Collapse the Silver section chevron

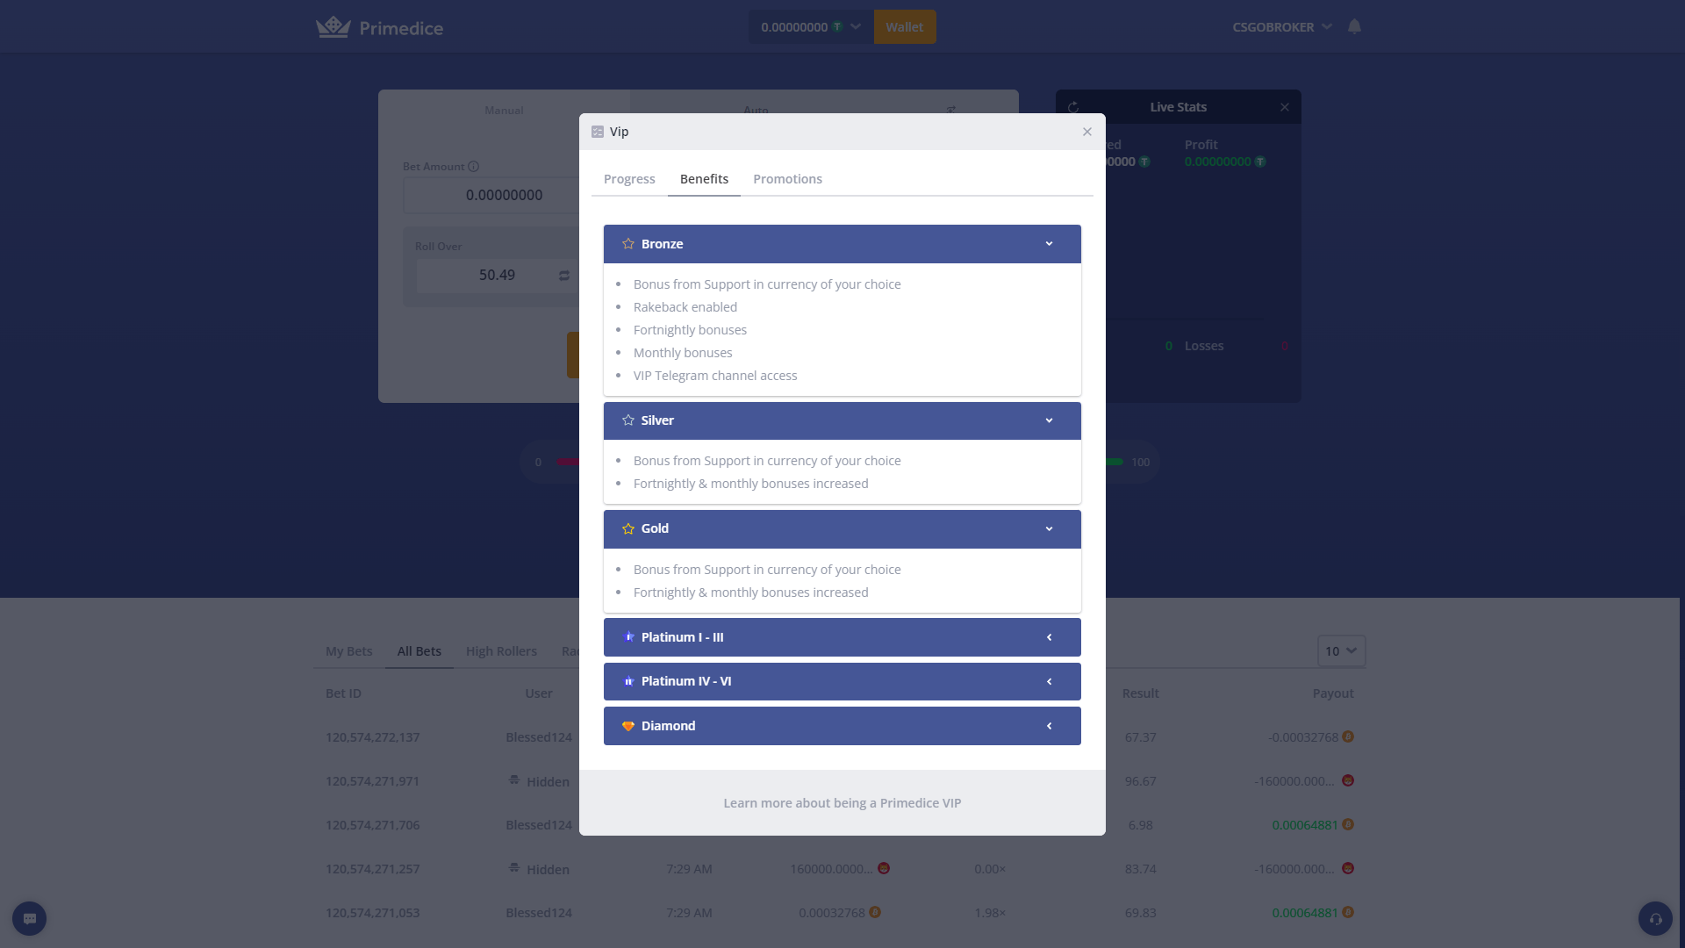1049,420
